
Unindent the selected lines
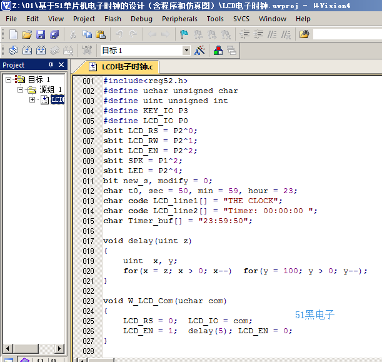pyautogui.click(x=258, y=34)
